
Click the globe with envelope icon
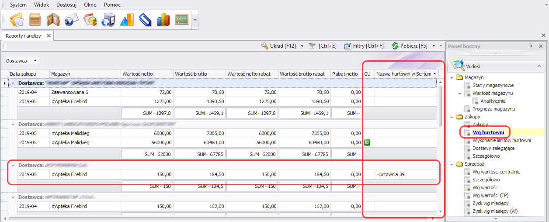click(71, 20)
